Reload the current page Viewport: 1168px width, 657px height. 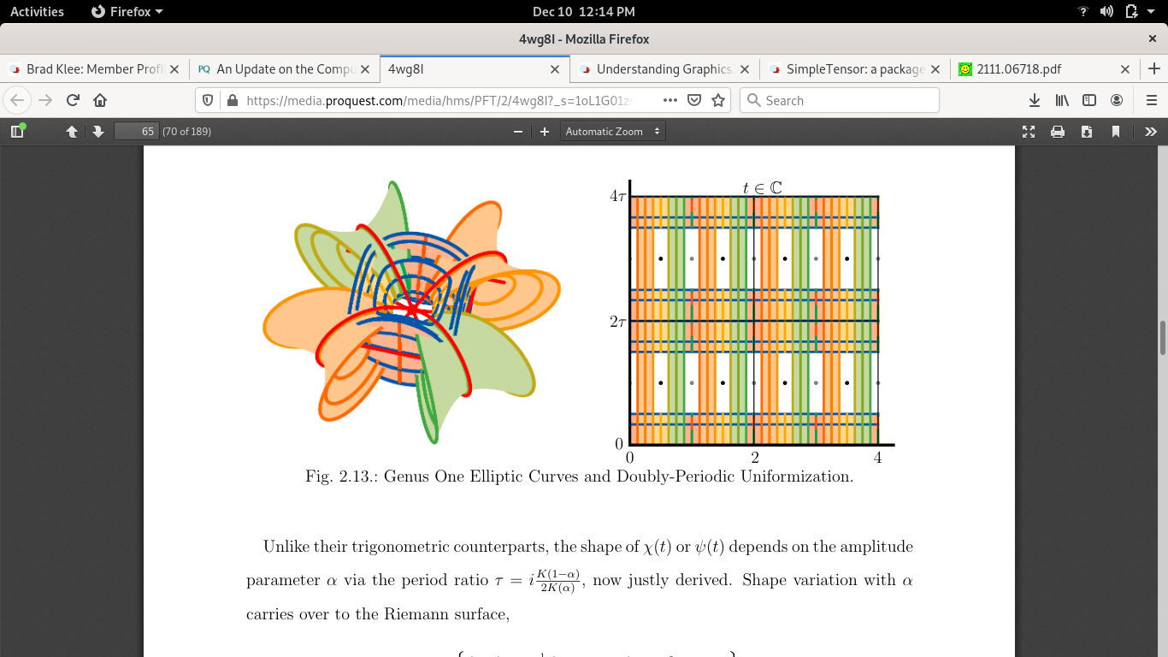(73, 100)
